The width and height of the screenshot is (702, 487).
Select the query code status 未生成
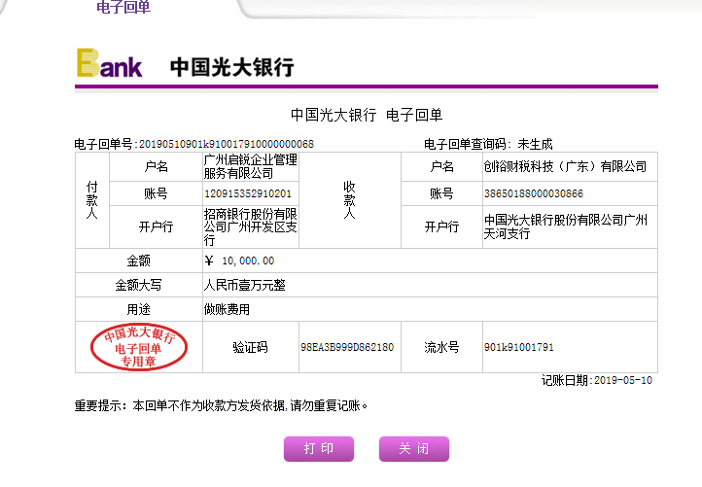pyautogui.click(x=535, y=144)
